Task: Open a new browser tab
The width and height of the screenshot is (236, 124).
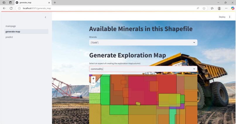Action: pyautogui.click(x=55, y=3)
